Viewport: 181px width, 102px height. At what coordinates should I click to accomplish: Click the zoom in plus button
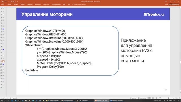coord(173,98)
